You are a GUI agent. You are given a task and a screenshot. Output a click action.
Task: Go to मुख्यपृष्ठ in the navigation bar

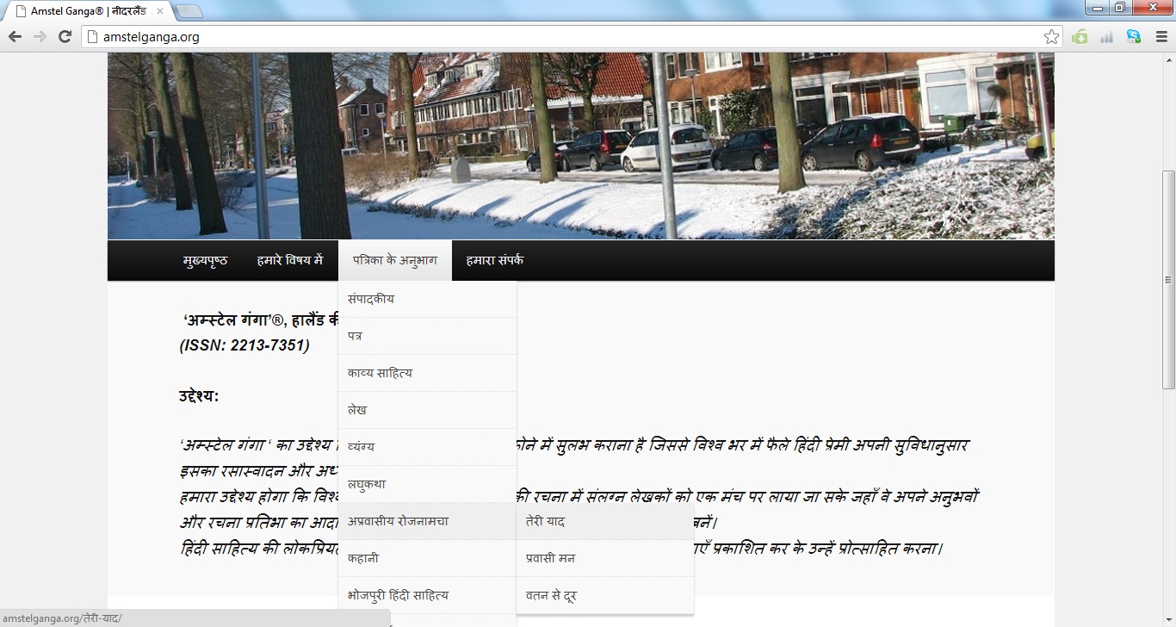(x=205, y=260)
